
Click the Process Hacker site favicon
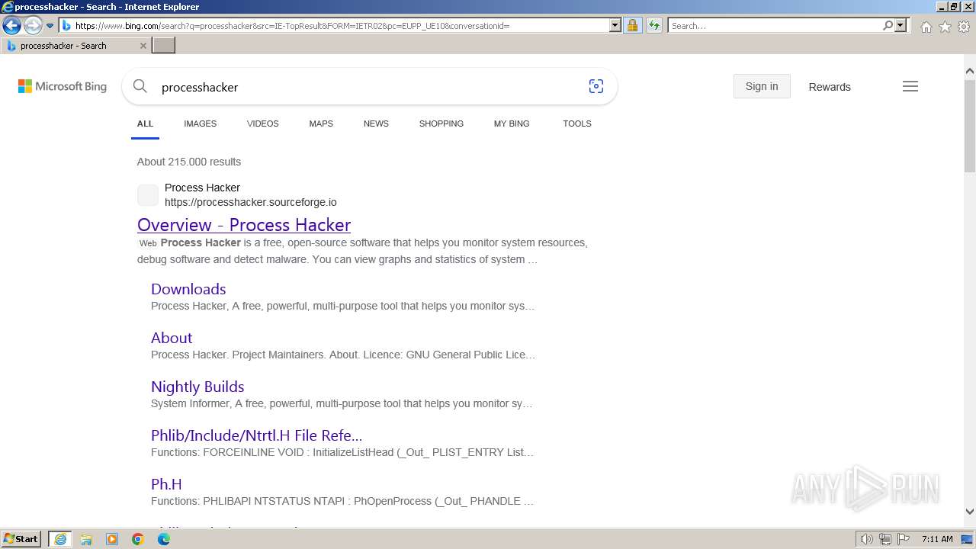148,194
